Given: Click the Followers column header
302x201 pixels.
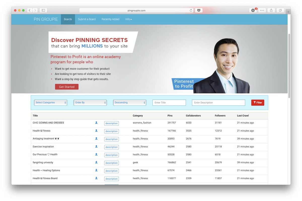Looking at the screenshot, I should [x=220, y=116].
